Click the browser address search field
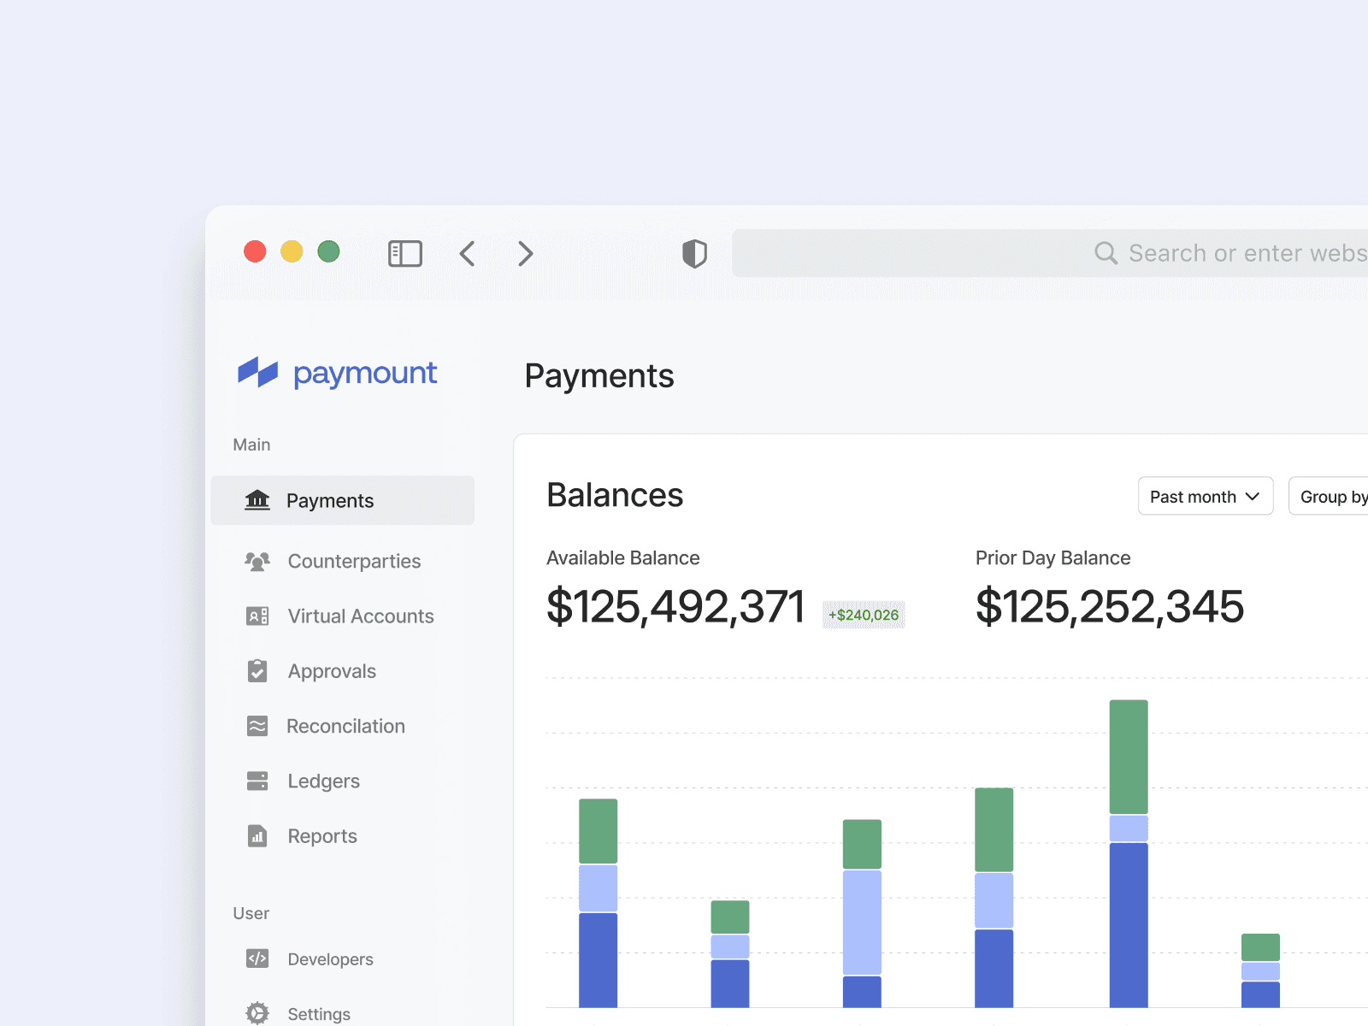The image size is (1368, 1026). [x=1050, y=253]
